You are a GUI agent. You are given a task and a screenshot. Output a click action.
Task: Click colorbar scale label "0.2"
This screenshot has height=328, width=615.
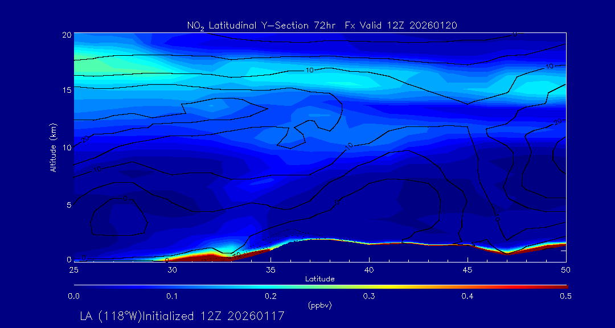270,296
